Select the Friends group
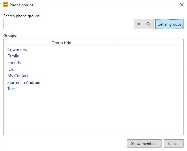Image resolution: width=187 pixels, height=151 pixels. [x=14, y=63]
